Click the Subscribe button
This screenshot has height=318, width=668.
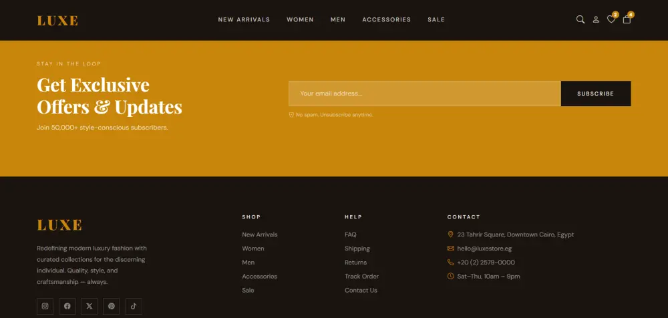click(596, 94)
